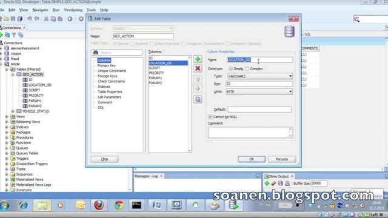Click the OK button
This screenshot has width=388, height=218.
[x=252, y=159]
